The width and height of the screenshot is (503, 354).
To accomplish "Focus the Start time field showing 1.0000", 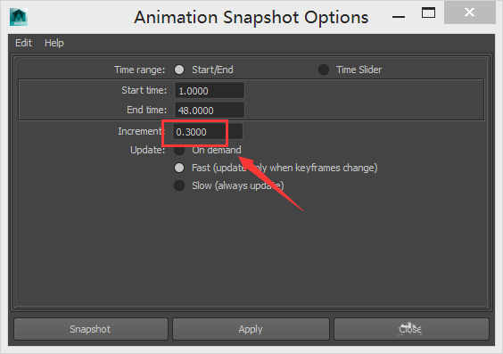I will pyautogui.click(x=210, y=91).
